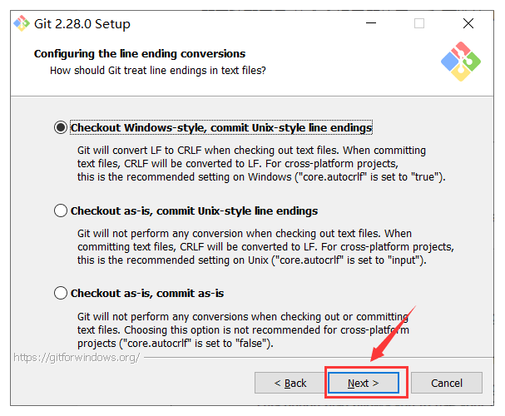The width and height of the screenshot is (505, 416).
Task: Click the disabled maximize window button
Action: (419, 23)
